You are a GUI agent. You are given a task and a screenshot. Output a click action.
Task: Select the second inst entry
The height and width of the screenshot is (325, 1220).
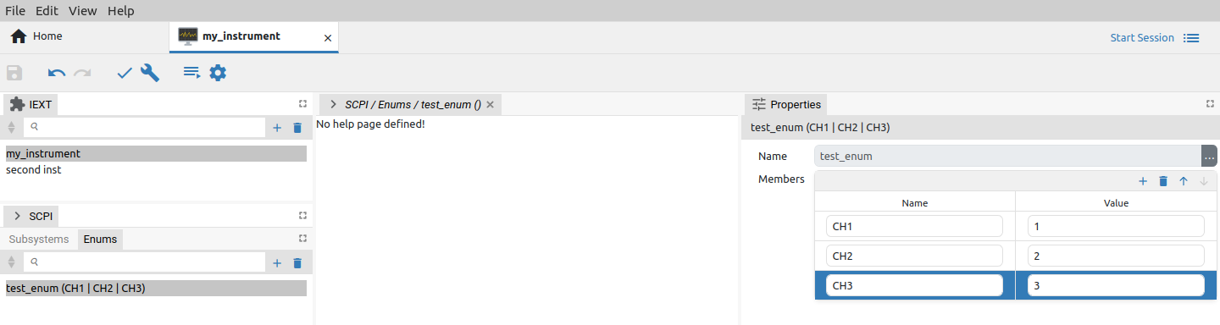(x=34, y=169)
